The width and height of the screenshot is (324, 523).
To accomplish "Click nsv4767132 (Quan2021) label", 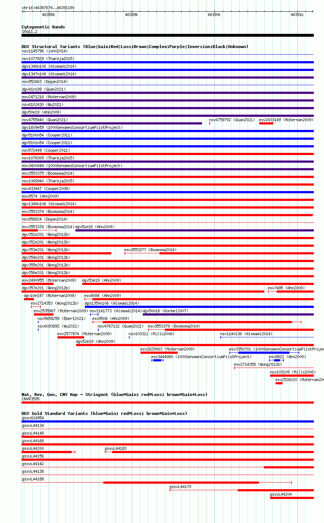I will click(x=120, y=326).
